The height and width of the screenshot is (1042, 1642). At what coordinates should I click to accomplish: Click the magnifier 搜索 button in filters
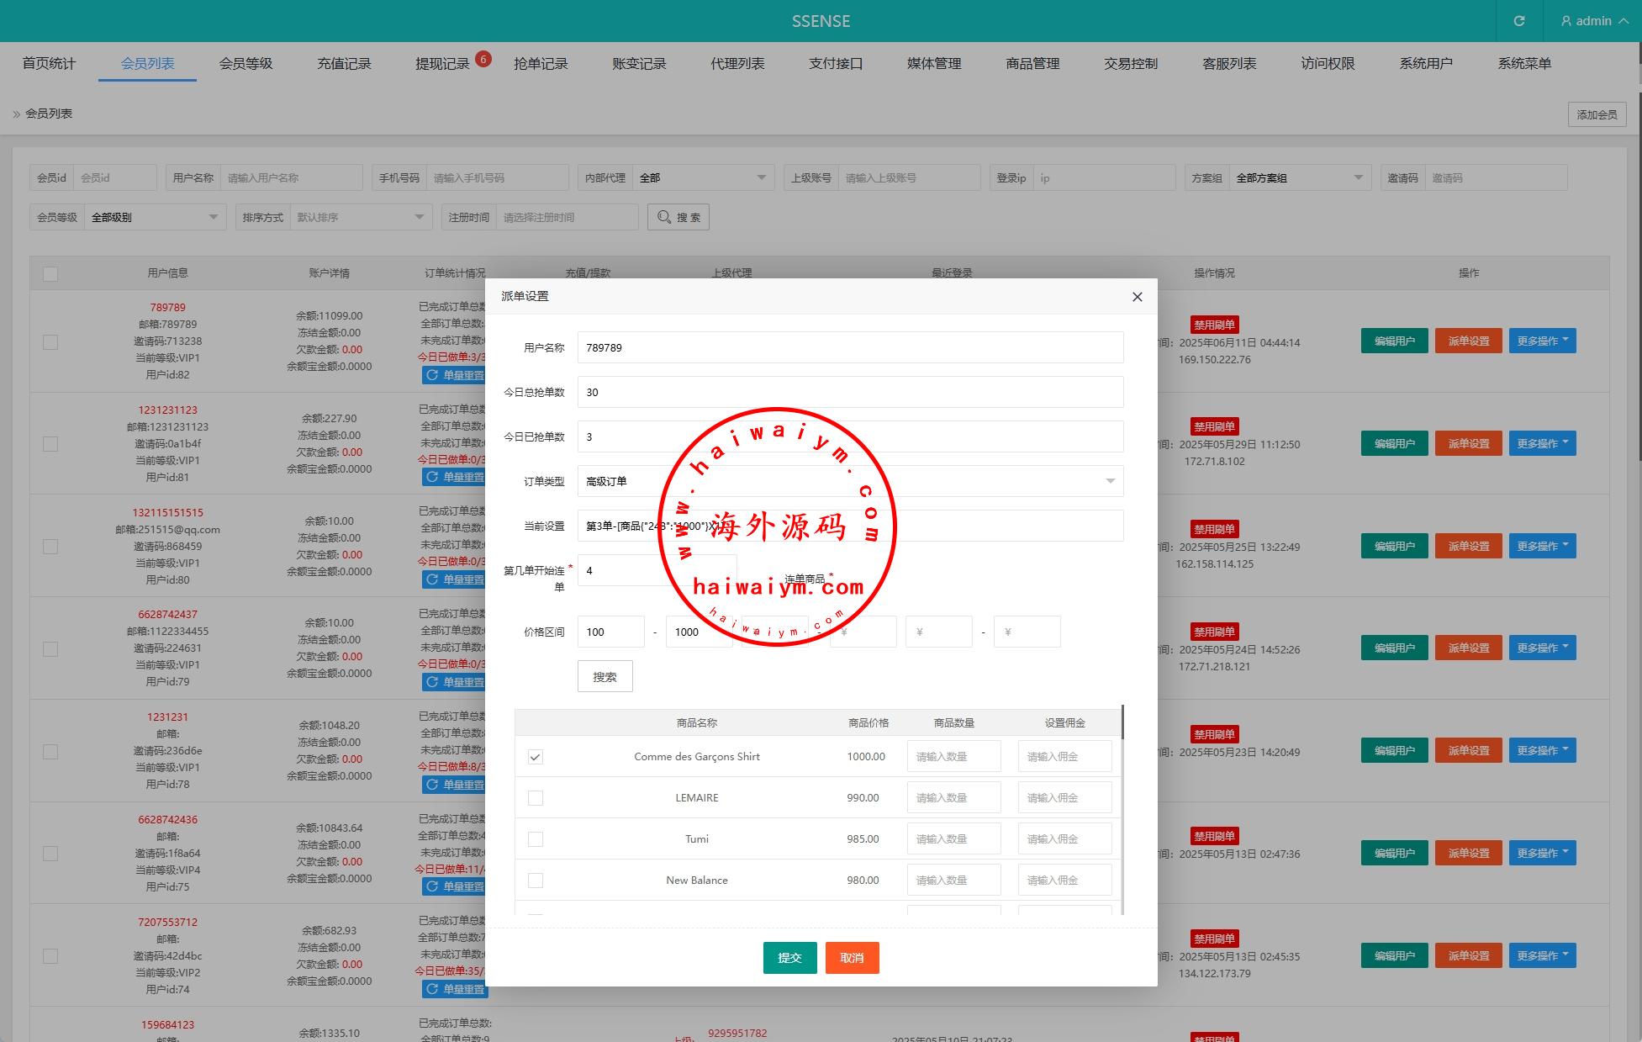[x=678, y=217]
